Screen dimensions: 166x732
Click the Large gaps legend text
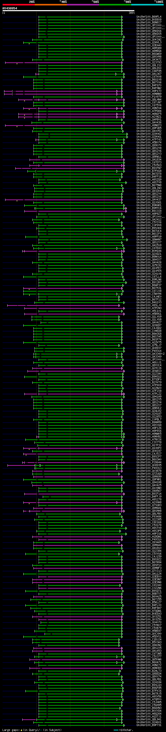(x=32, y=730)
